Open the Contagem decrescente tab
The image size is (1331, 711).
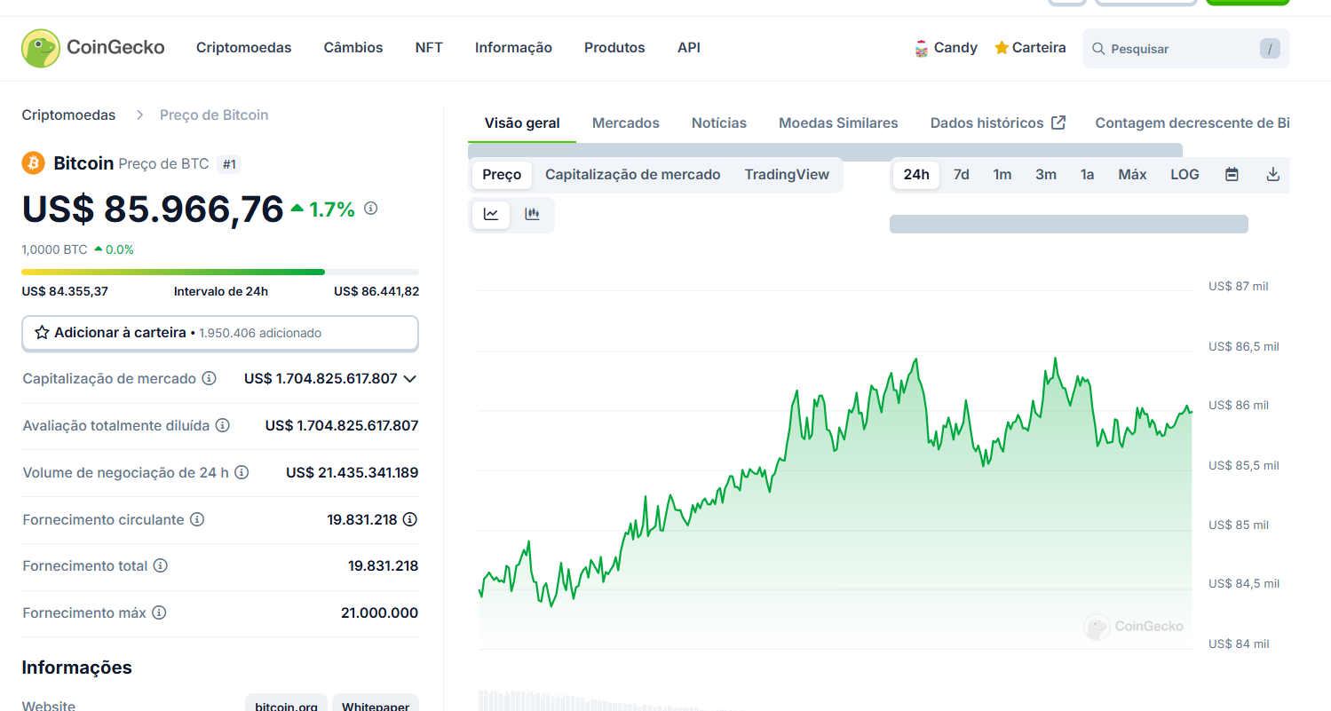tap(1192, 123)
